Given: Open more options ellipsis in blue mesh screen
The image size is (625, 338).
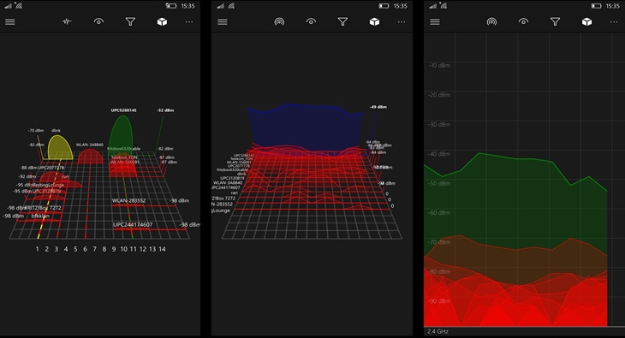Looking at the screenshot, I should pyautogui.click(x=402, y=22).
